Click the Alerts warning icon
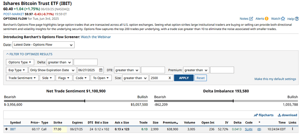The image size is (301, 134). [266, 19]
